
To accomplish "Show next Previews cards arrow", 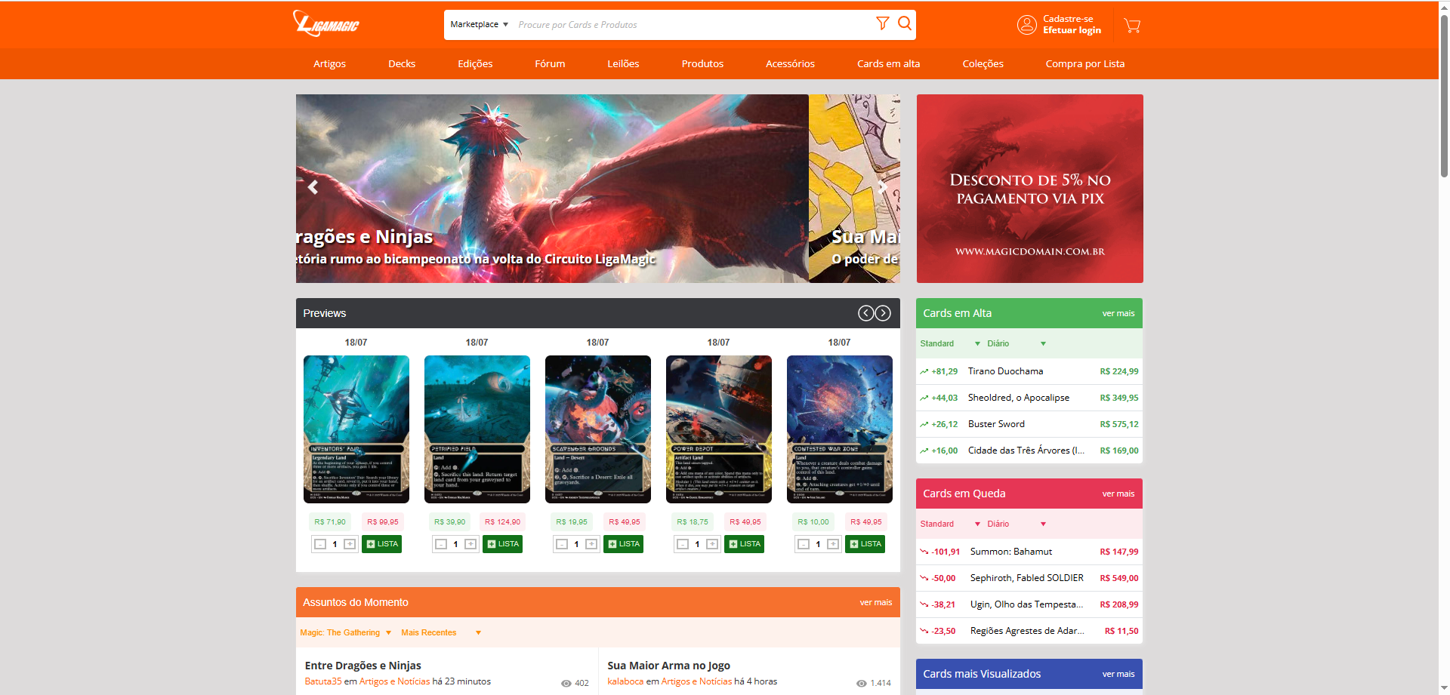I will 883,313.
